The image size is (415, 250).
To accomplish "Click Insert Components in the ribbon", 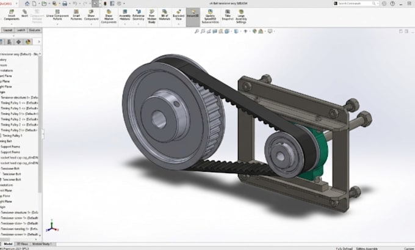I will (12, 15).
